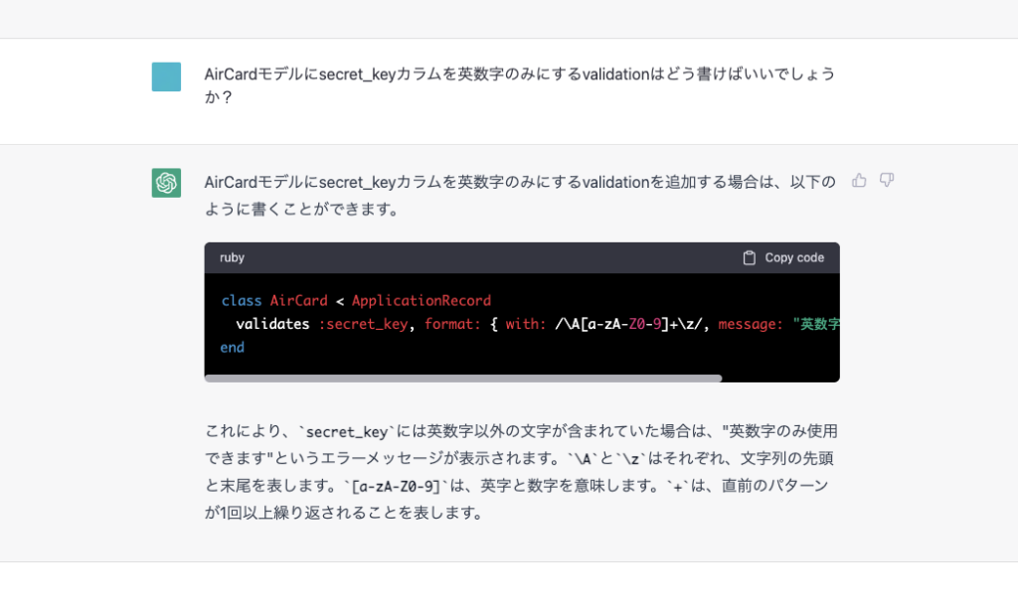Screen dimensions: 1018x612
Task: Click the "ruby" language label
Action: coord(232,257)
